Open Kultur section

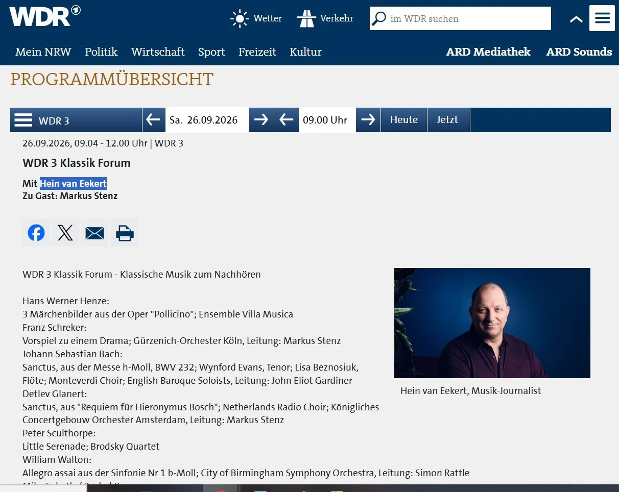(305, 52)
